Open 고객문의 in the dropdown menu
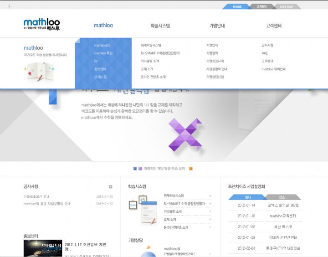328x257 pixels. point(267,61)
